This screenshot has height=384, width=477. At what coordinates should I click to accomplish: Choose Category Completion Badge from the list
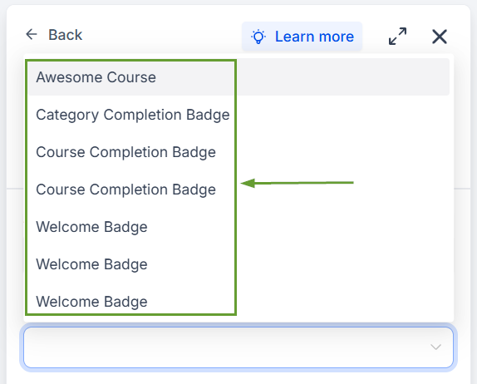click(133, 115)
